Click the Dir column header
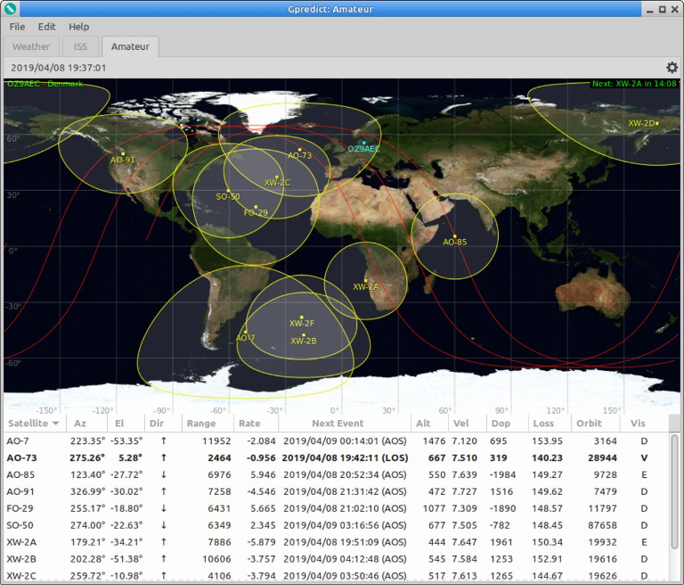Viewport: 684px width, 585px height. 163,423
